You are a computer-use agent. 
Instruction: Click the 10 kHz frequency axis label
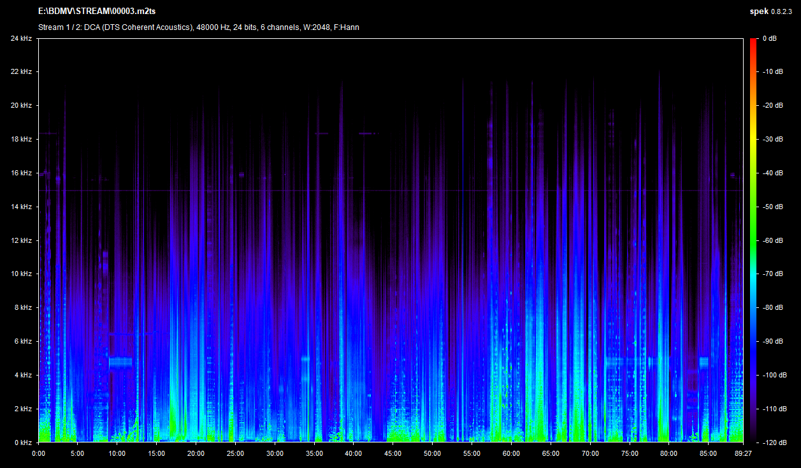point(21,274)
